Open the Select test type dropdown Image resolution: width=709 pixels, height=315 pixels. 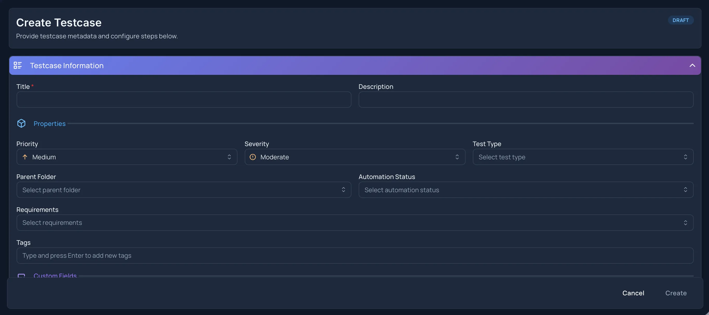pyautogui.click(x=583, y=157)
